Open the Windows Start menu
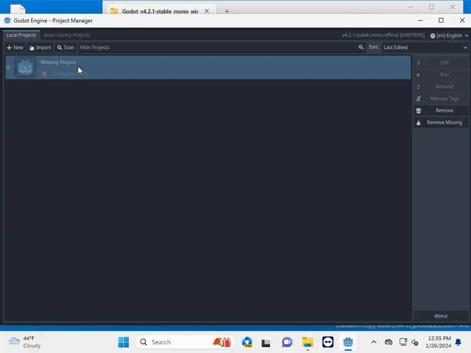Image resolution: width=471 pixels, height=353 pixels. (x=123, y=342)
